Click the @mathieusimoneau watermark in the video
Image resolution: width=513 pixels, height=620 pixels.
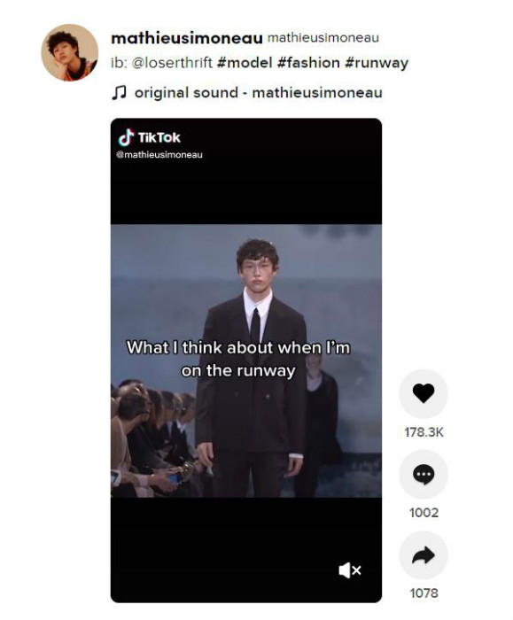coord(159,155)
